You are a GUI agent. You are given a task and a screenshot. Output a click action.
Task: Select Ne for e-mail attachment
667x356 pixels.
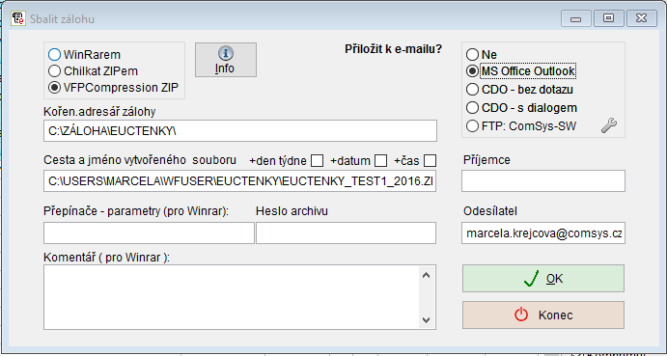[x=472, y=55]
